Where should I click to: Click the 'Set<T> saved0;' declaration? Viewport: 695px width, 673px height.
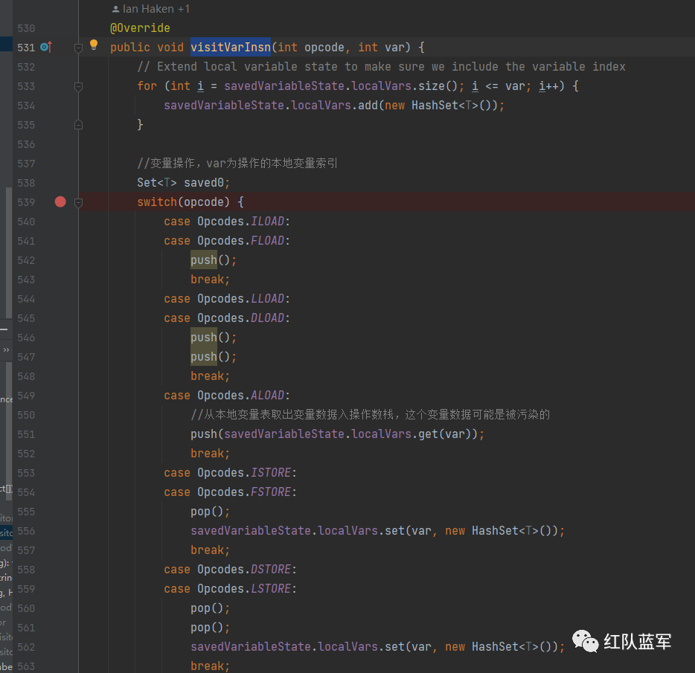(184, 182)
